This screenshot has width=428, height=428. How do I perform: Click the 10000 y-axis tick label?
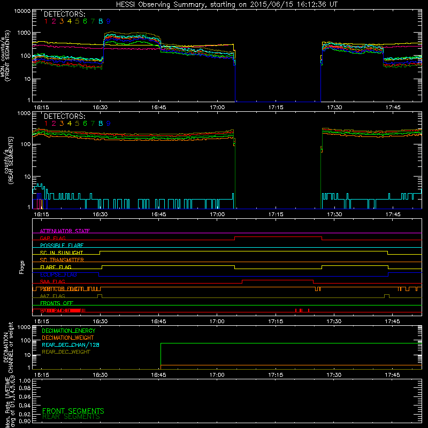coord(22,11)
